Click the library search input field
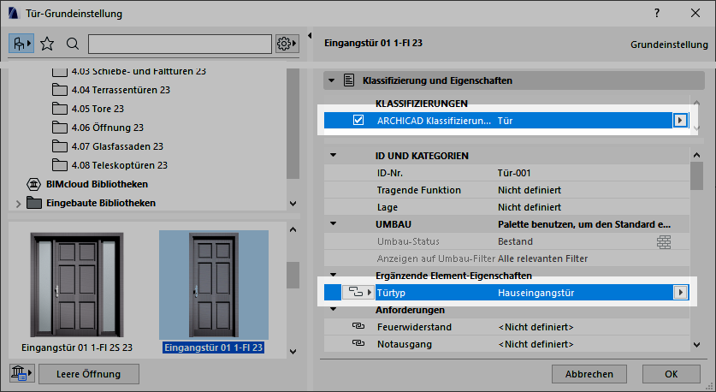 click(180, 43)
